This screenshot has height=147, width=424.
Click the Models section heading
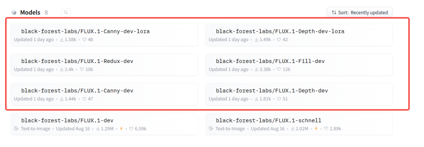[x=30, y=13]
